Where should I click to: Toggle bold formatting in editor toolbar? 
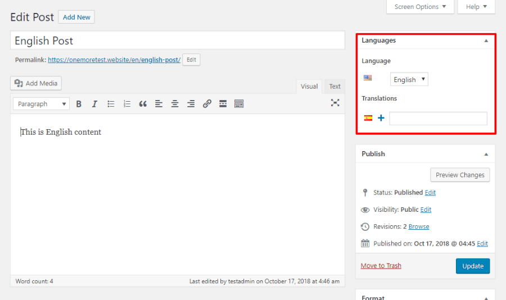pos(79,104)
